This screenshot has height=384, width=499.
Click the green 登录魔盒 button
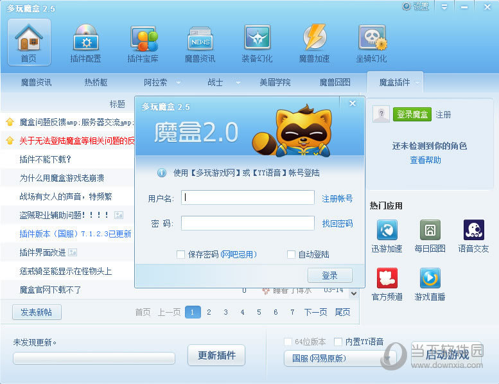(412, 114)
